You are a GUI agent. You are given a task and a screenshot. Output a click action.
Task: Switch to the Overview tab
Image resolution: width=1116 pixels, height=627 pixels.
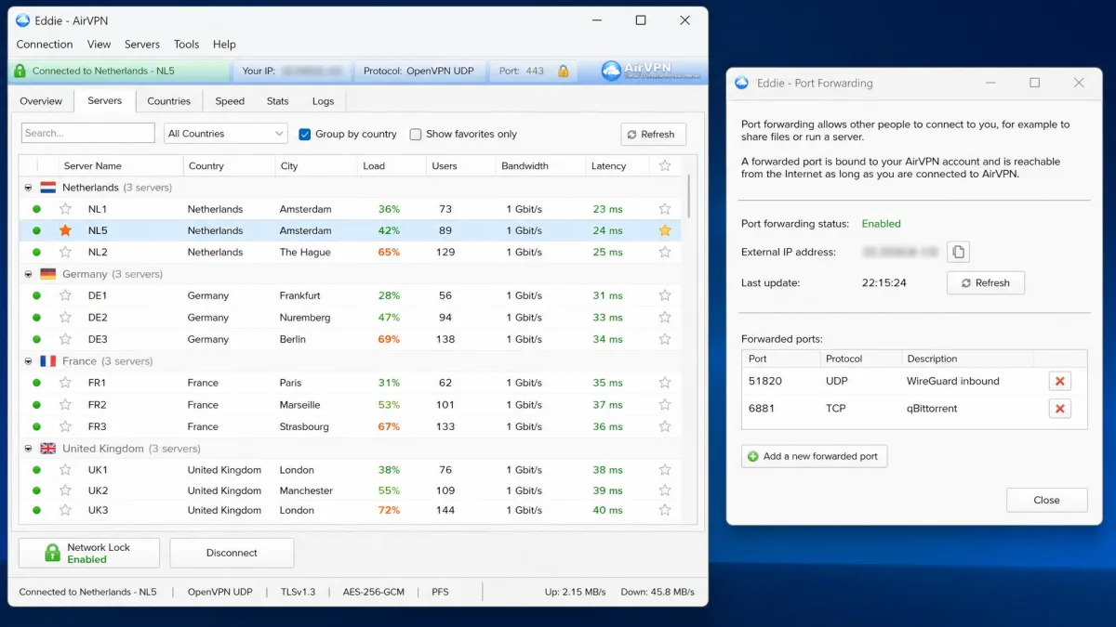point(41,101)
